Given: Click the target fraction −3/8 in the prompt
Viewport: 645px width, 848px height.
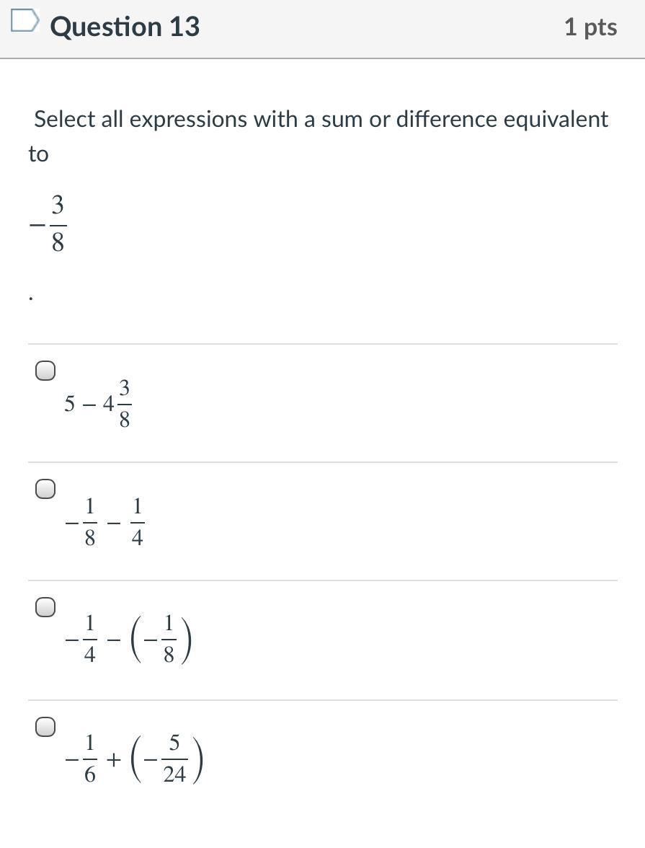Looking at the screenshot, I should (x=49, y=224).
